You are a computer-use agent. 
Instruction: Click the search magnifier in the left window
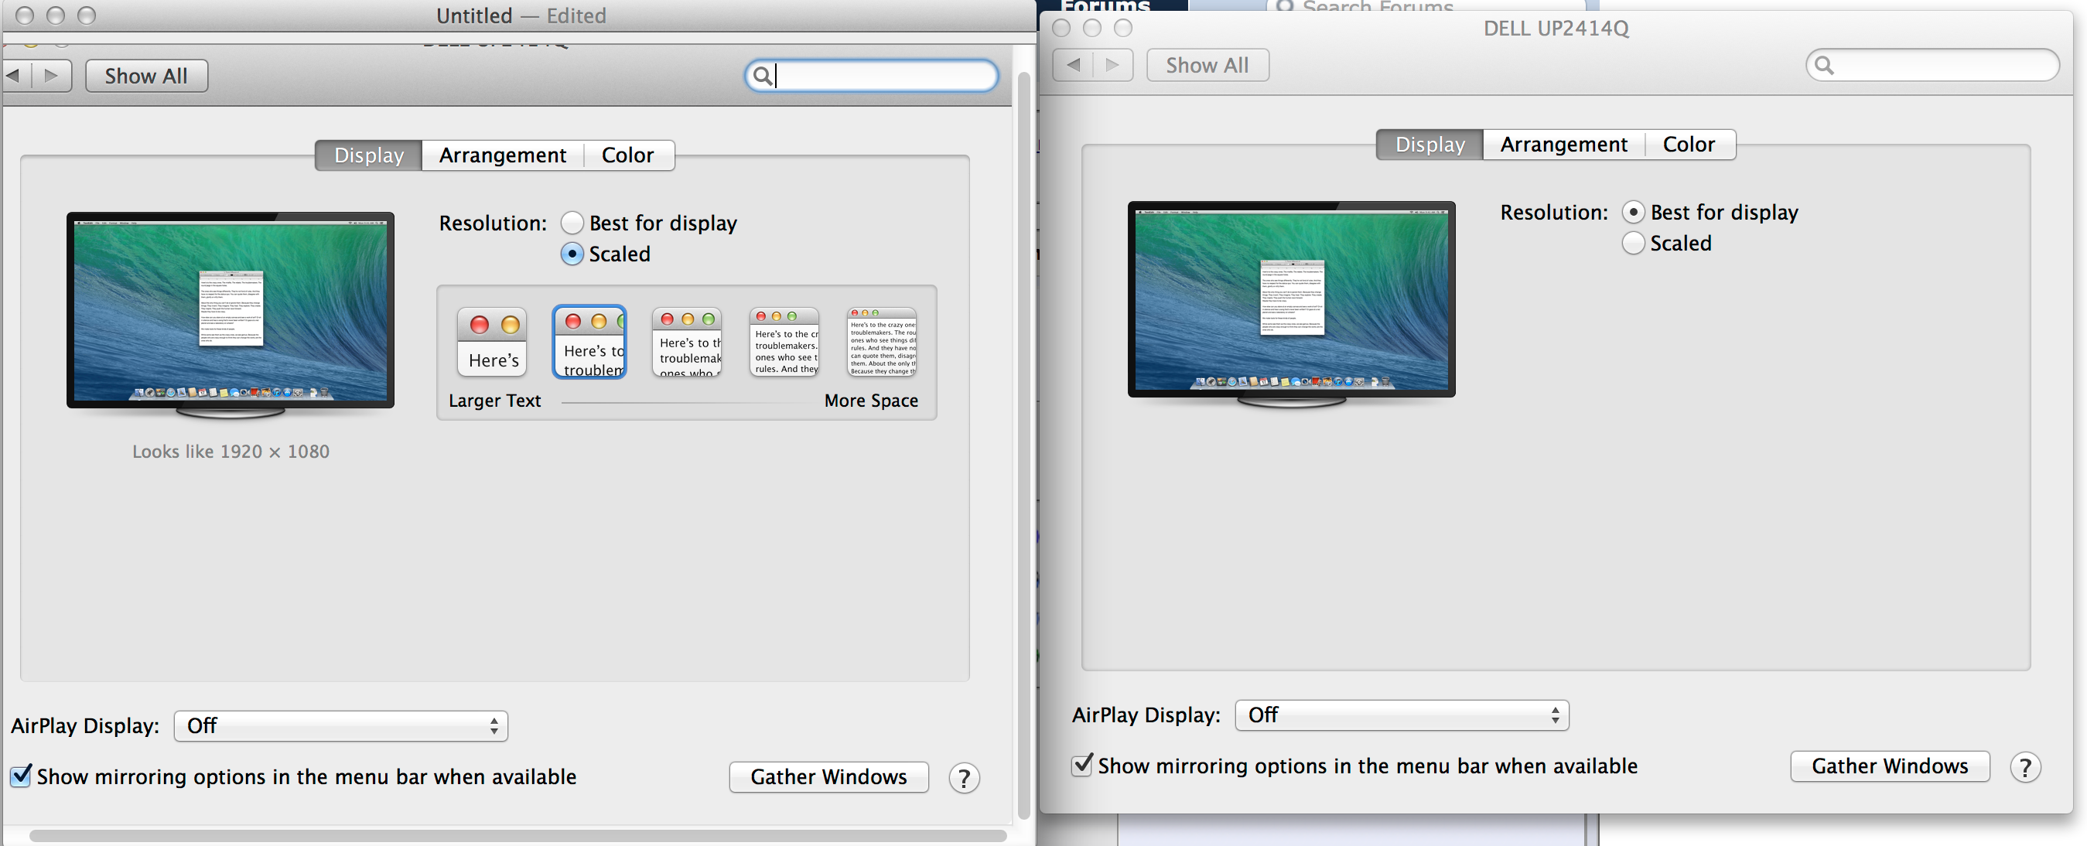tap(763, 76)
